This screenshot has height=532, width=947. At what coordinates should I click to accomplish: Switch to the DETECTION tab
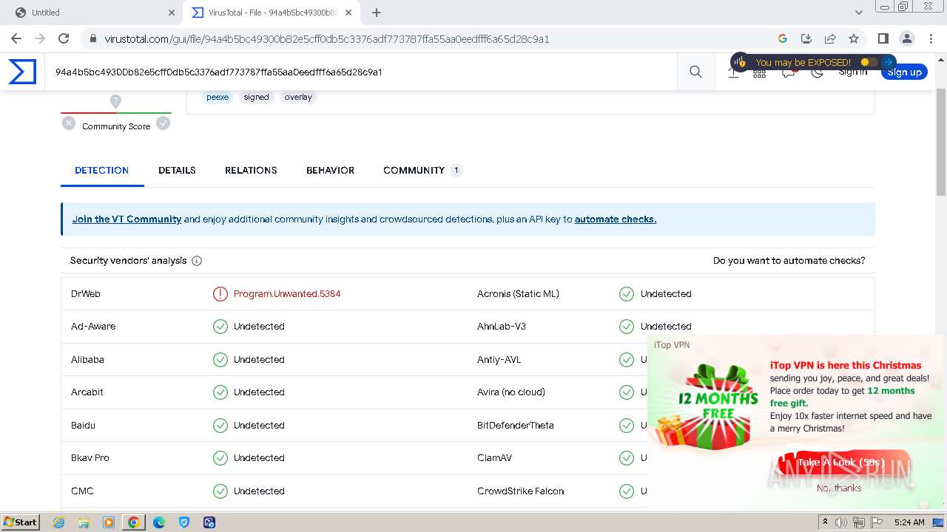(102, 170)
